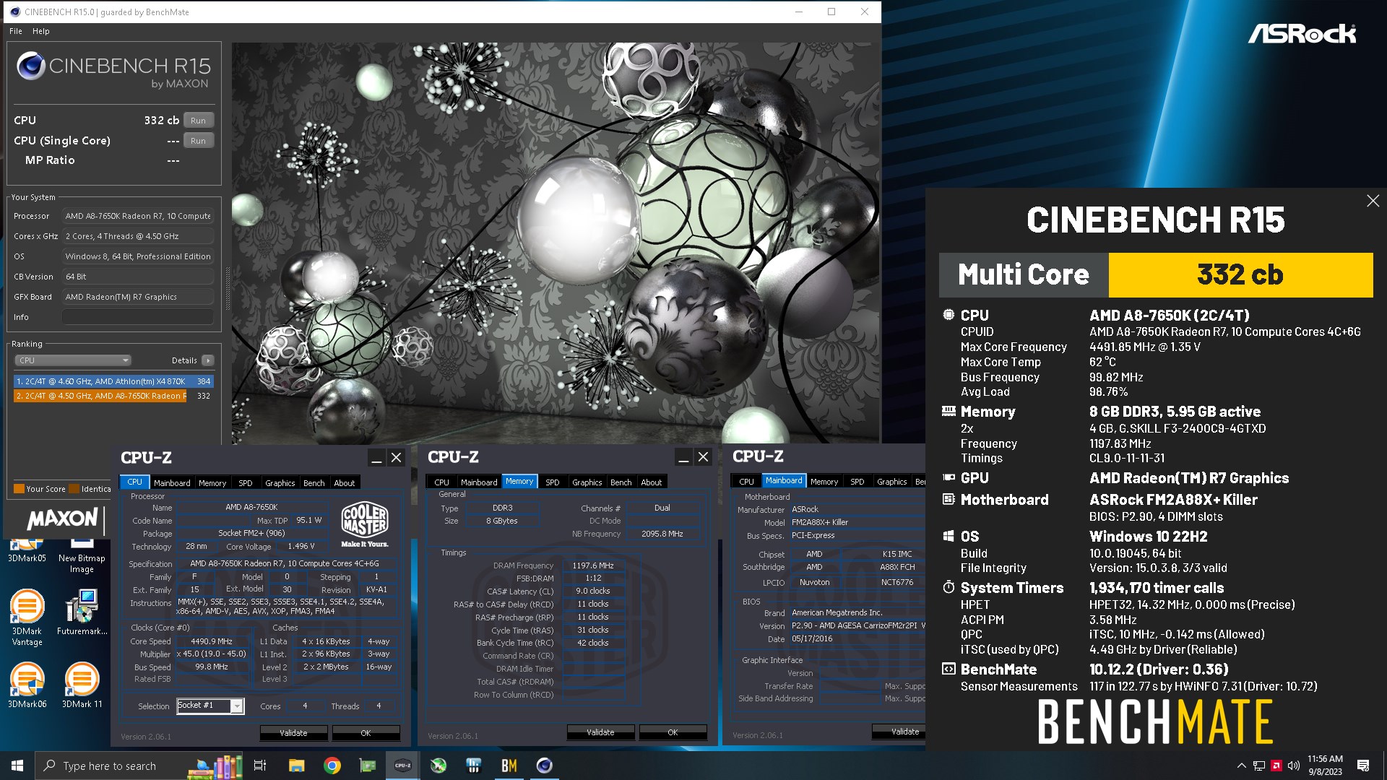Click the Core Speed value 4490.9 MHz

212,641
